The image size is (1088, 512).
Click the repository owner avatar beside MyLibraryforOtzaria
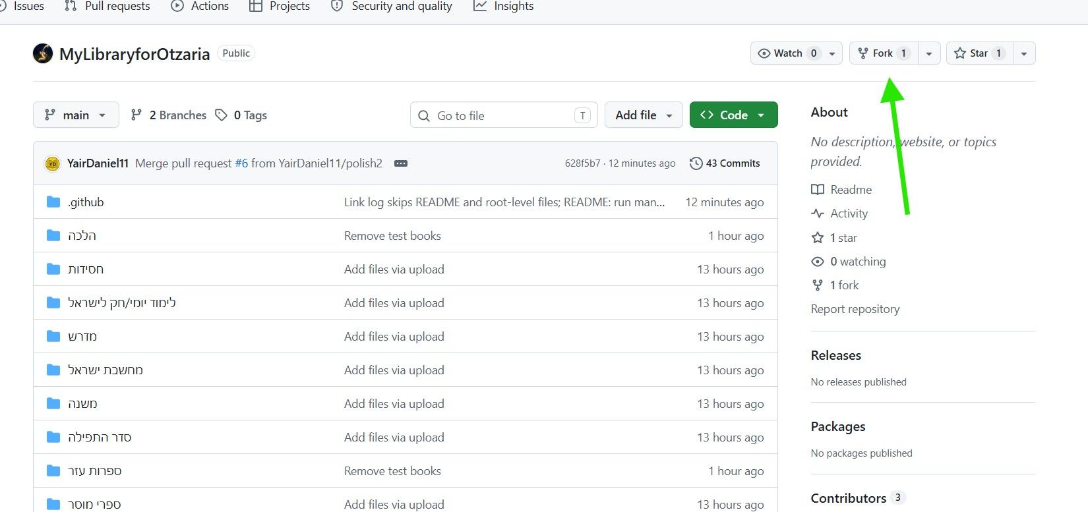point(43,53)
